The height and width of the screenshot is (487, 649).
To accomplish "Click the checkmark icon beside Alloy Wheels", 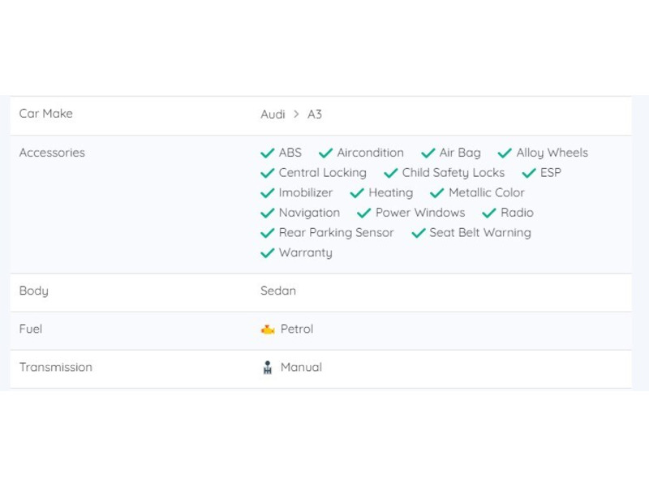I will (x=505, y=153).
